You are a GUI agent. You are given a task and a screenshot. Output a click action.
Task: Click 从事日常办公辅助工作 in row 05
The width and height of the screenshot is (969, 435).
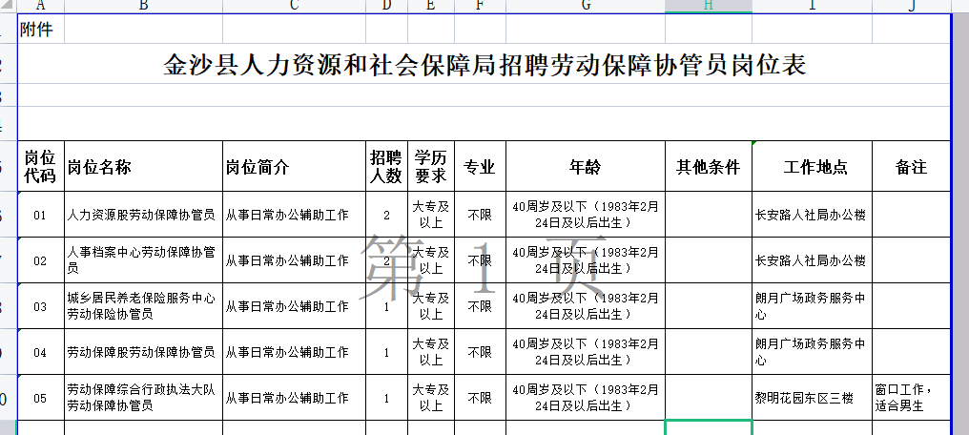[294, 398]
